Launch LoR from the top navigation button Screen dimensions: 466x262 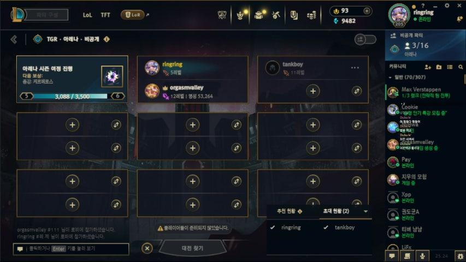click(133, 15)
